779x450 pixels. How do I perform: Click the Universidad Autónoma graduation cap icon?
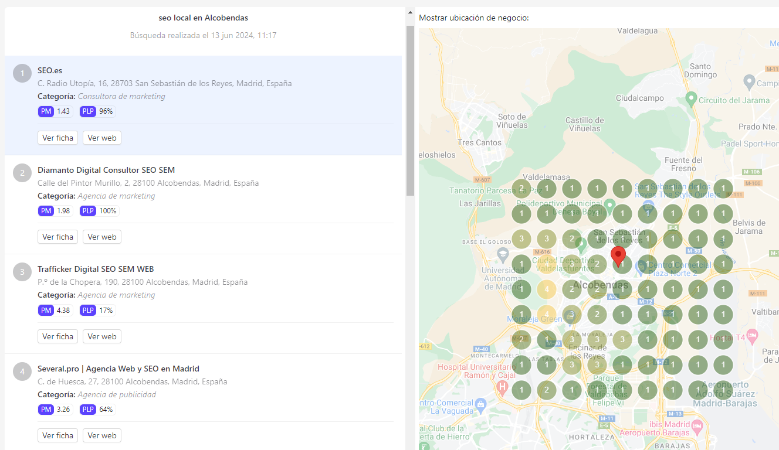pyautogui.click(x=503, y=254)
